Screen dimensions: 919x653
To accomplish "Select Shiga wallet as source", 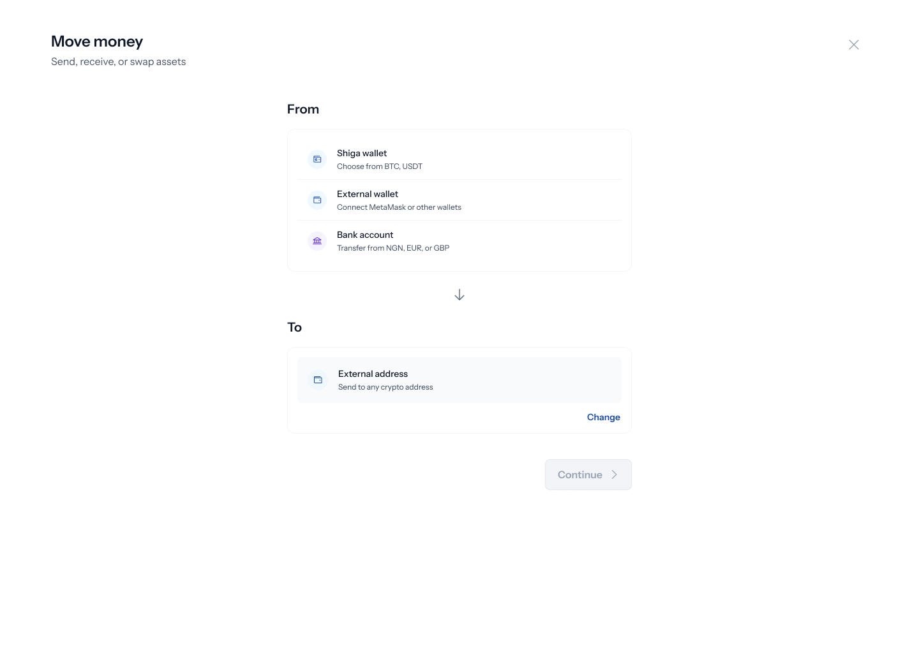I will (x=459, y=159).
